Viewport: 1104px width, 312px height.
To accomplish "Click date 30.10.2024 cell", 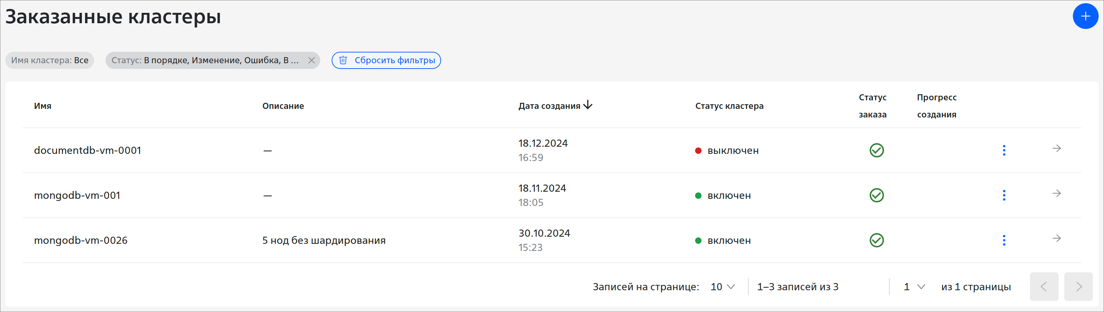I will [544, 233].
